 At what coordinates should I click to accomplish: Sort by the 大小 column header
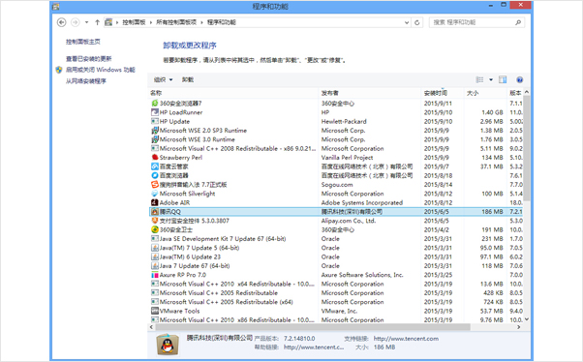486,93
